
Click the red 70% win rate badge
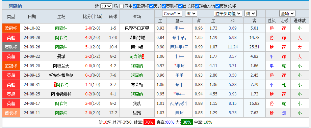pos(149,122)
